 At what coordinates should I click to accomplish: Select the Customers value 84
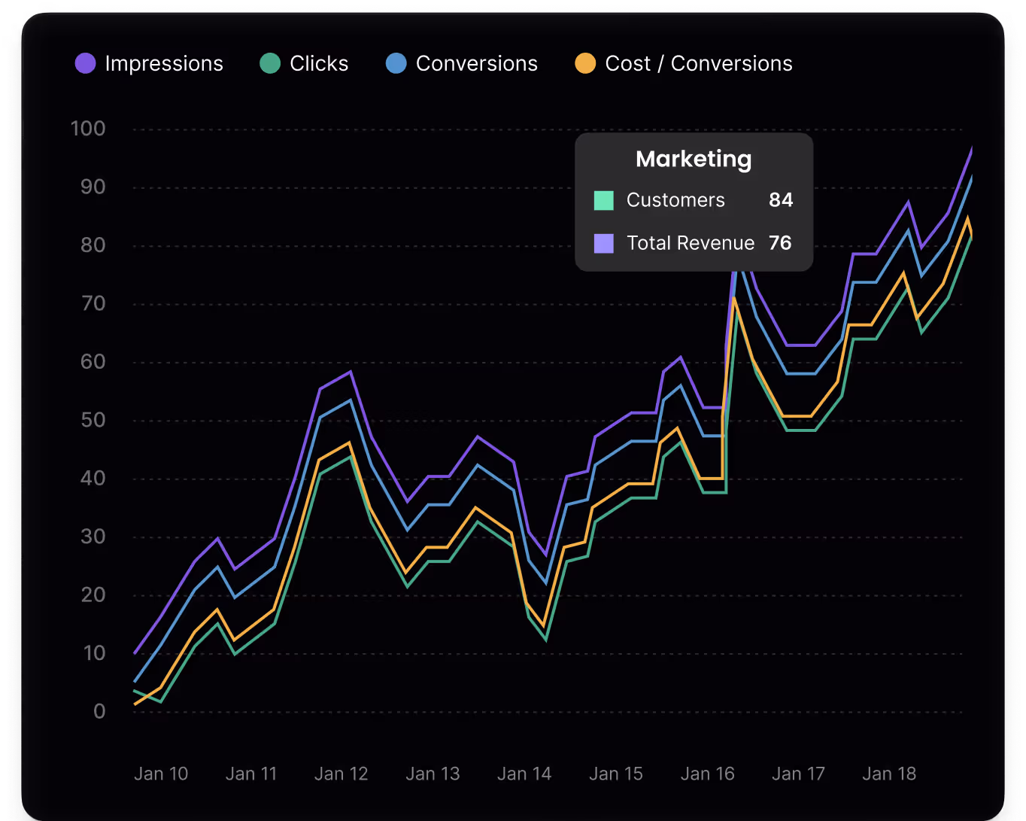click(781, 200)
